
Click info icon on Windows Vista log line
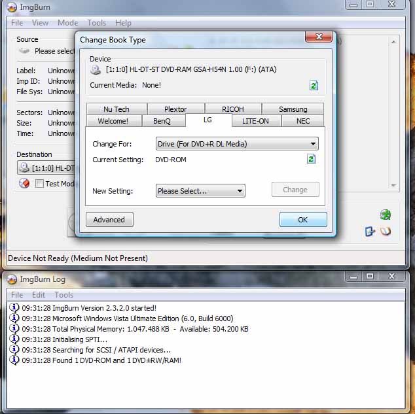point(14,318)
